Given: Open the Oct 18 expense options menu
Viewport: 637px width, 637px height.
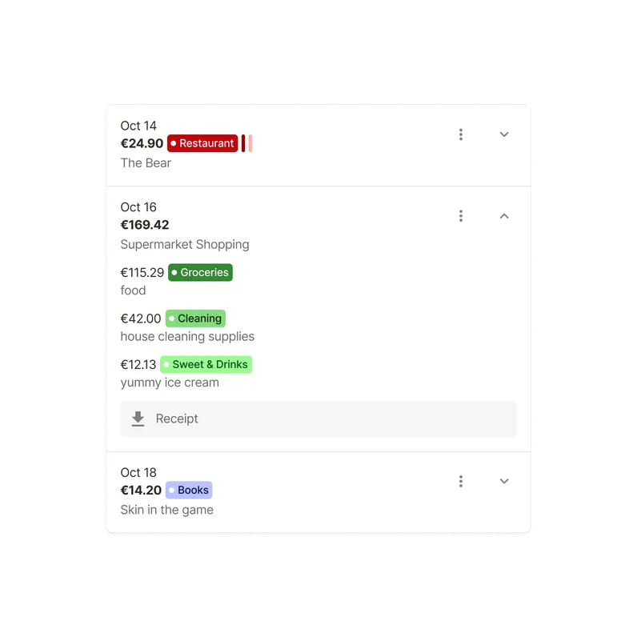Looking at the screenshot, I should [x=460, y=481].
